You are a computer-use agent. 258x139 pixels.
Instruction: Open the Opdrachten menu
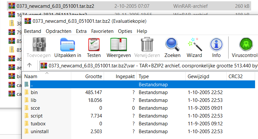59,31
